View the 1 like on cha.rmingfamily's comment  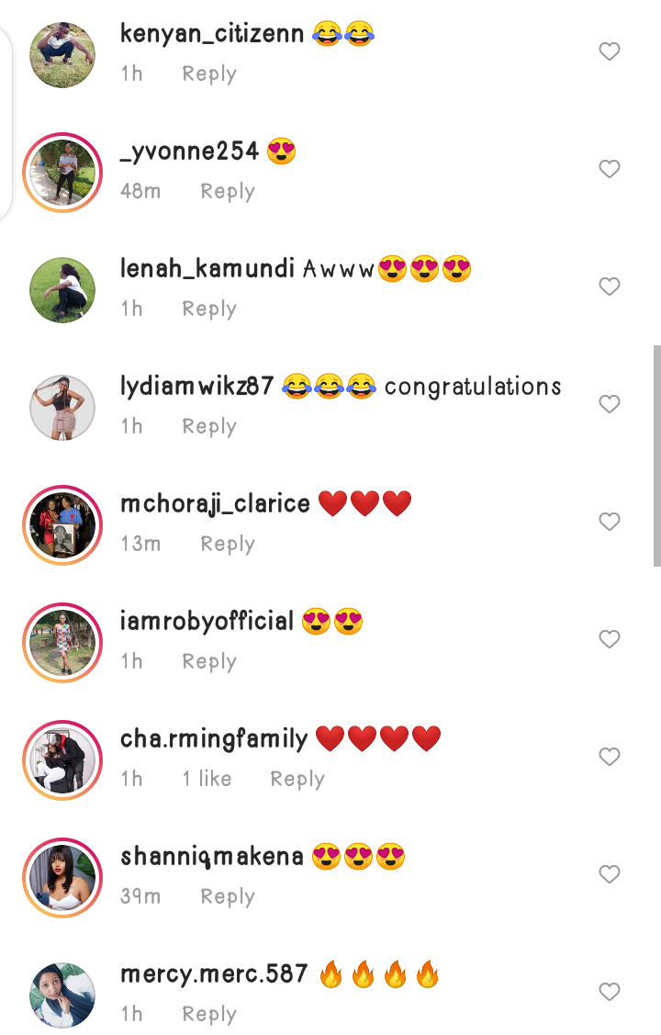(207, 778)
